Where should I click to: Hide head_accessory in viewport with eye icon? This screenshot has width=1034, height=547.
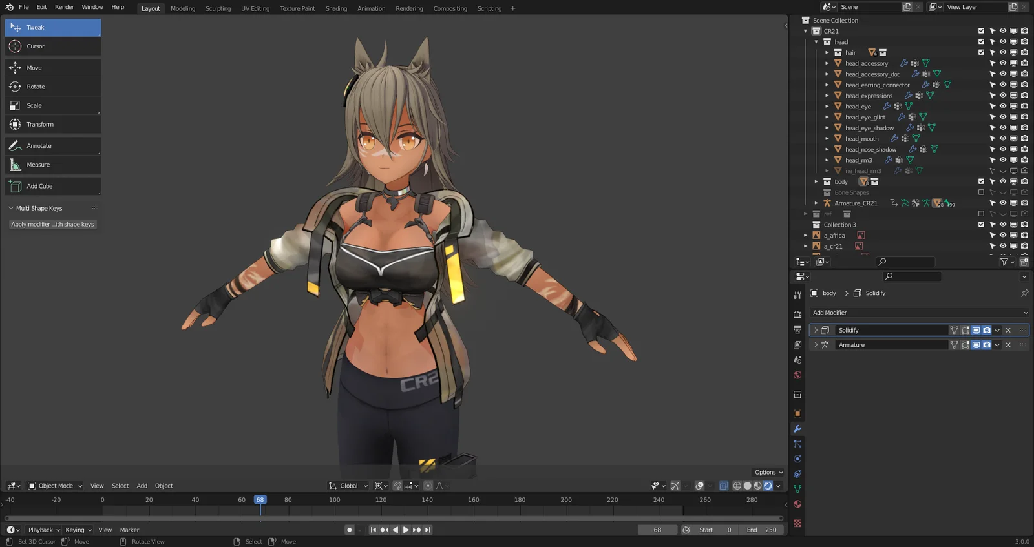1003,63
